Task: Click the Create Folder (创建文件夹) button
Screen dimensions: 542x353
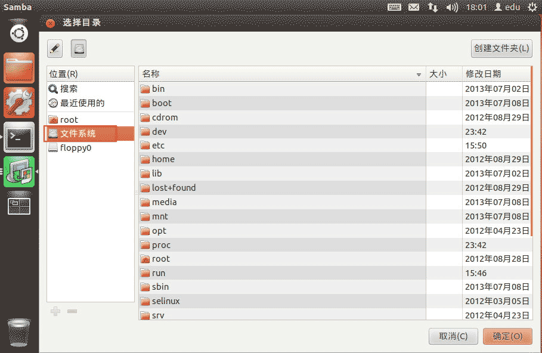Action: tap(501, 49)
